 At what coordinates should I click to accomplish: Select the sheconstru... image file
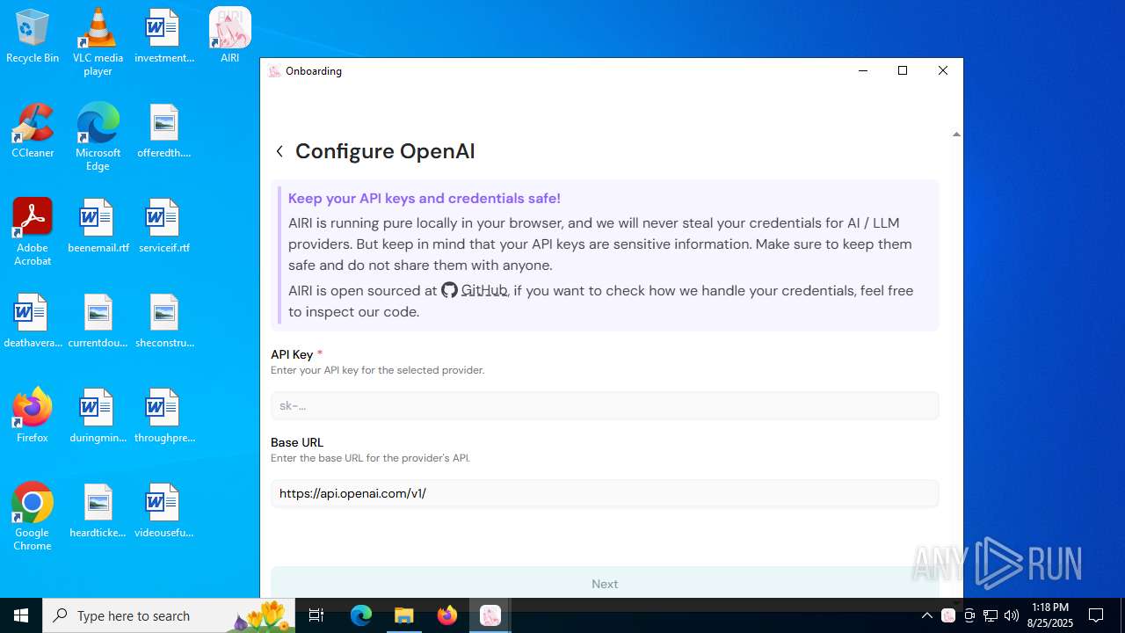coord(163,320)
